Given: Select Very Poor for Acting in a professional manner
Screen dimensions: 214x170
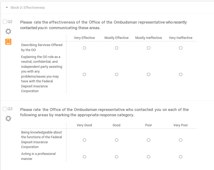Looking at the screenshot, I should click(181, 157).
